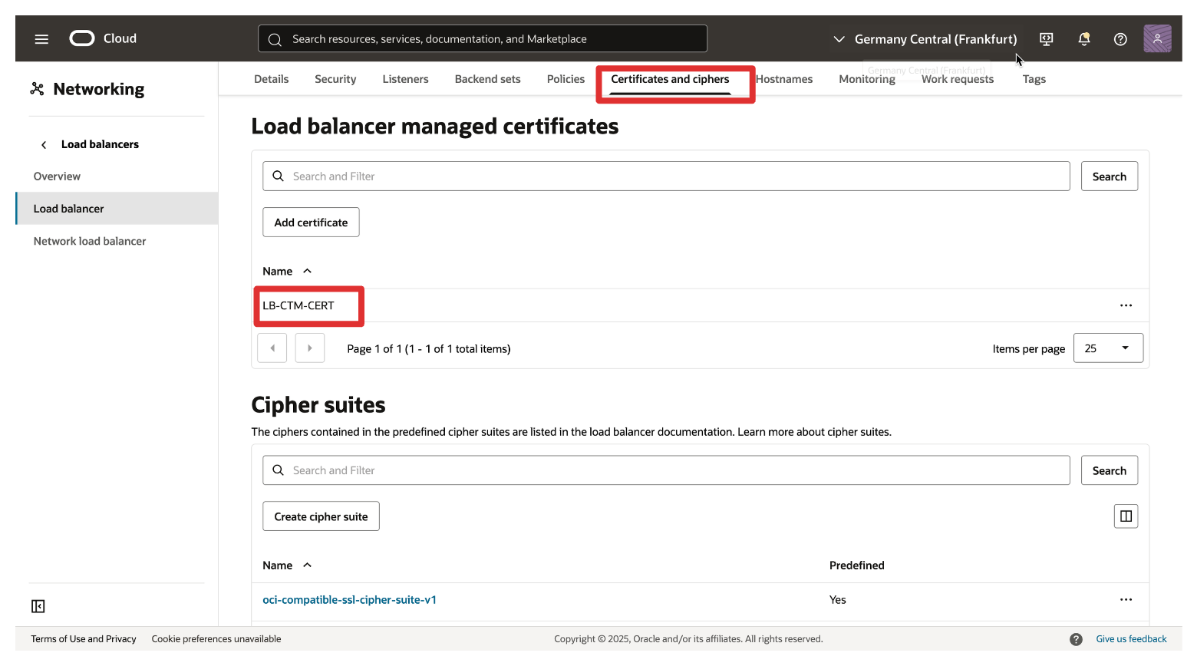Collapse the sidebar using bottom-left icon

click(x=38, y=606)
